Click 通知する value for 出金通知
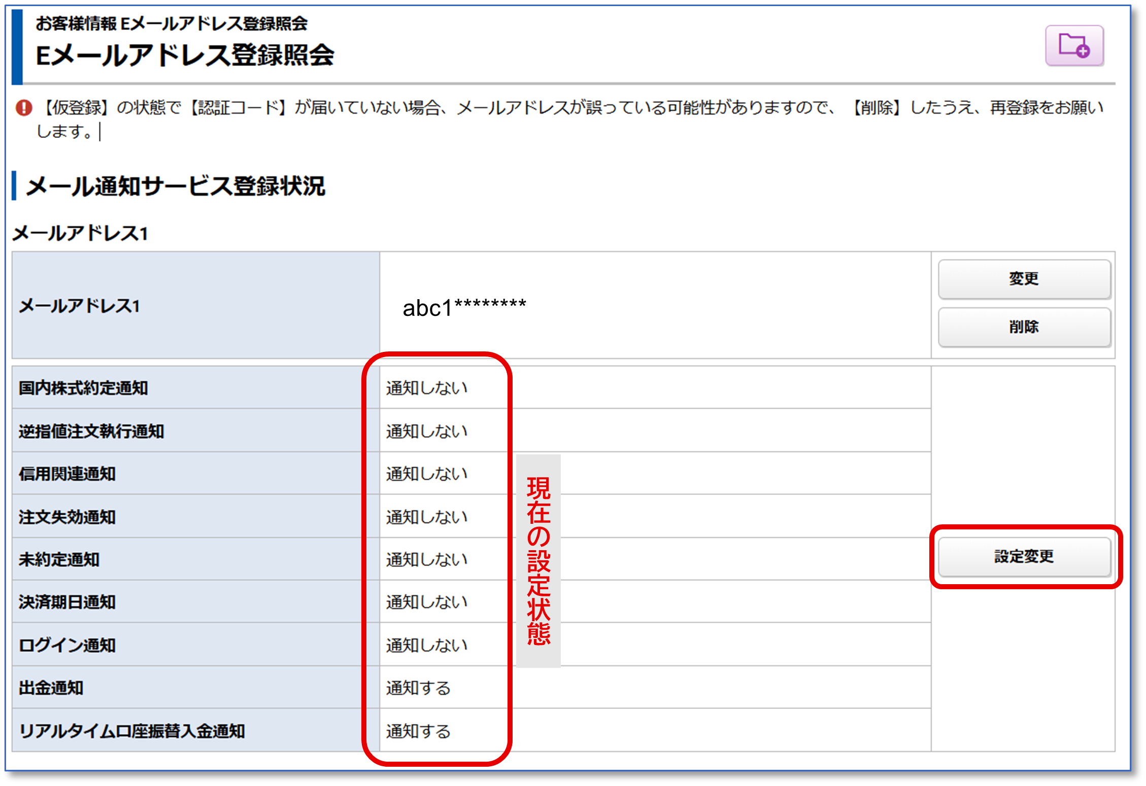Viewport: 1146px width, 786px height. pyautogui.click(x=418, y=688)
